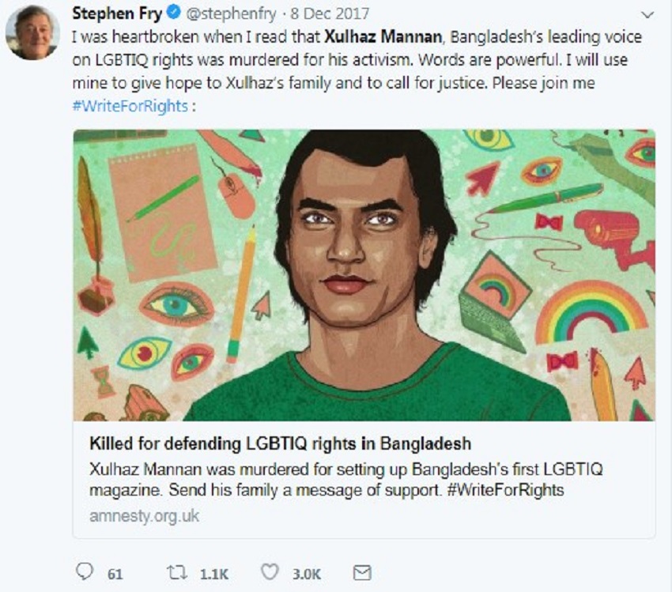Image resolution: width=672 pixels, height=592 pixels.
Task: Follow the #WriteForRights hashtag in tweet text
Action: click(129, 105)
